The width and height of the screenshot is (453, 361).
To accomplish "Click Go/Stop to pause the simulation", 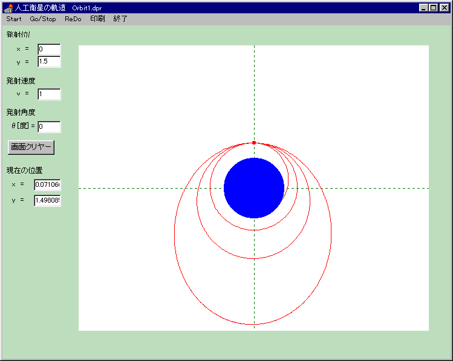I will pos(43,19).
